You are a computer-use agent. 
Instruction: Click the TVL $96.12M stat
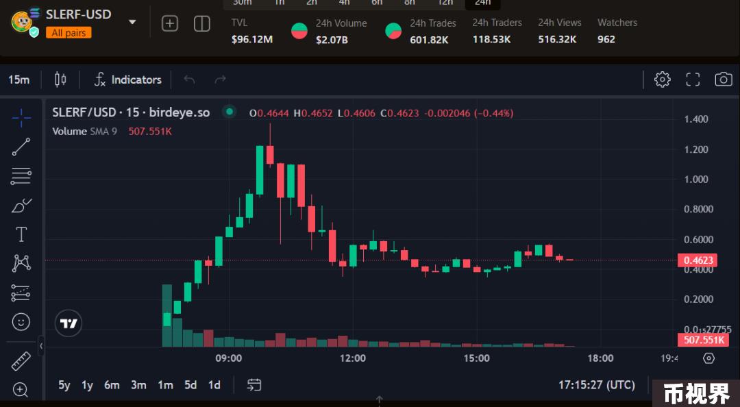click(252, 31)
